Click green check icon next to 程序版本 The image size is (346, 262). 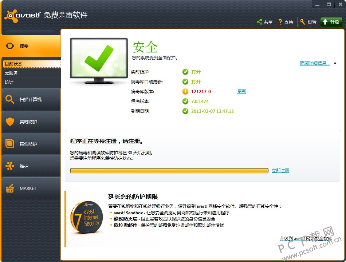[185, 101]
